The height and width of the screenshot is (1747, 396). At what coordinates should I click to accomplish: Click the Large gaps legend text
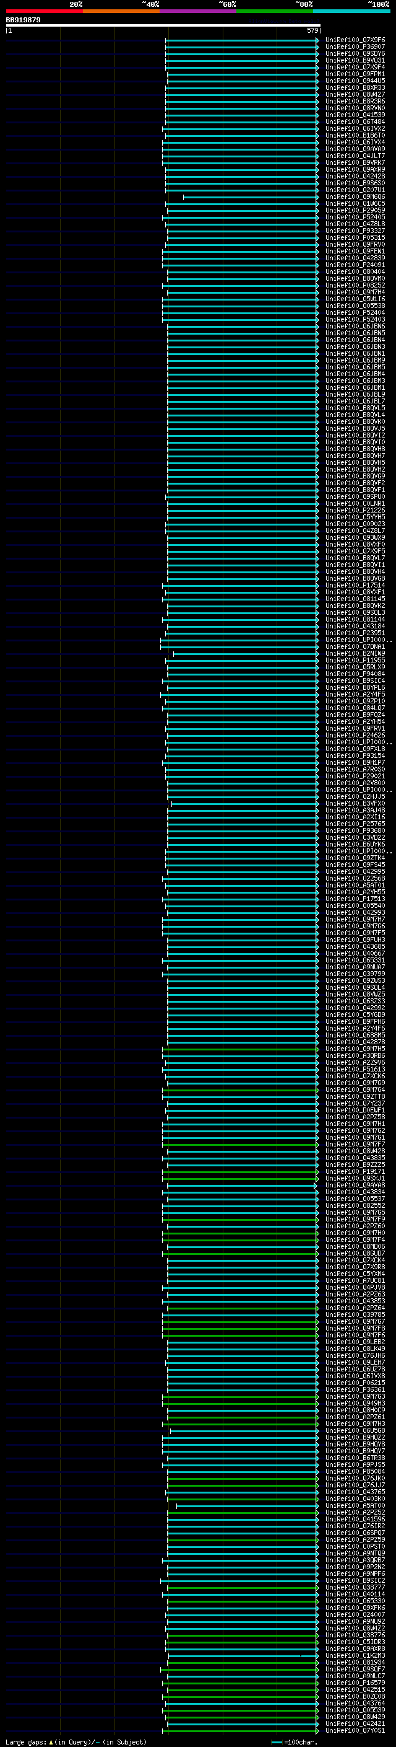76,1741
